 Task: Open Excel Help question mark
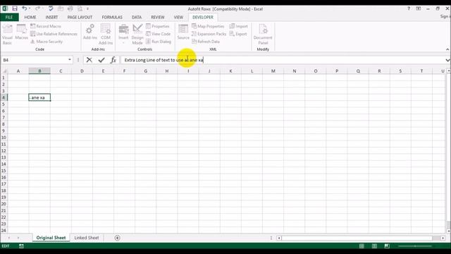(x=409, y=8)
